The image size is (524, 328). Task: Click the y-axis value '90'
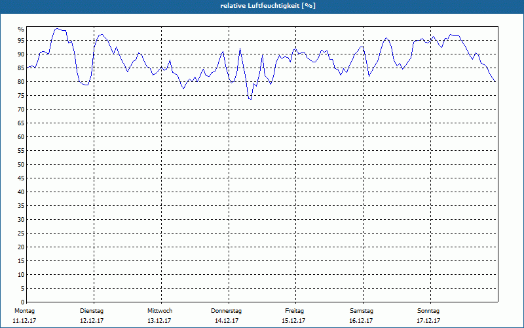[21, 54]
